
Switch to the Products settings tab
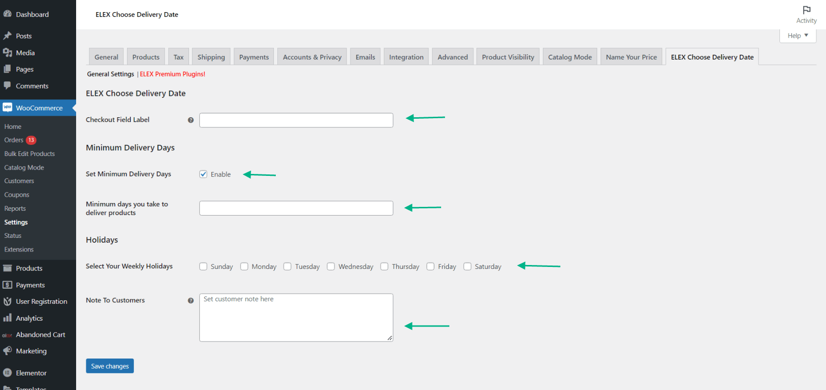(x=146, y=57)
